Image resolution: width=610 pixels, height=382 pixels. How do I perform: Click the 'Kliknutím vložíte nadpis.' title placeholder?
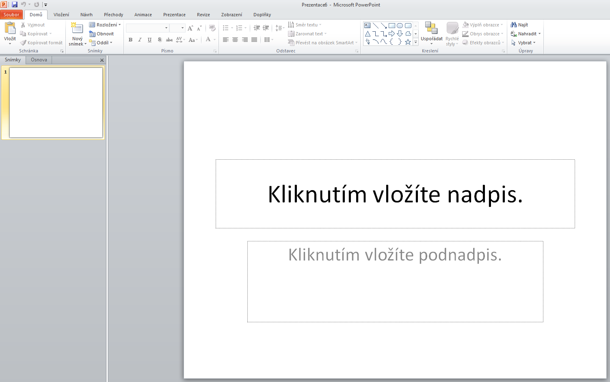(395, 194)
